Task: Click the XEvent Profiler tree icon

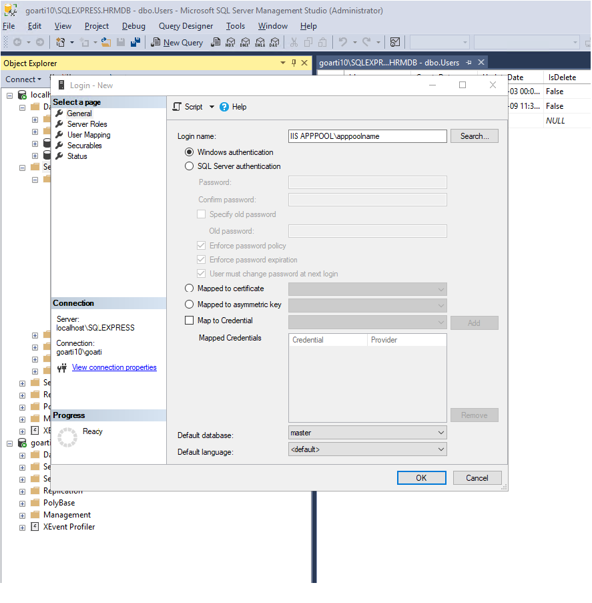Action: (x=35, y=527)
